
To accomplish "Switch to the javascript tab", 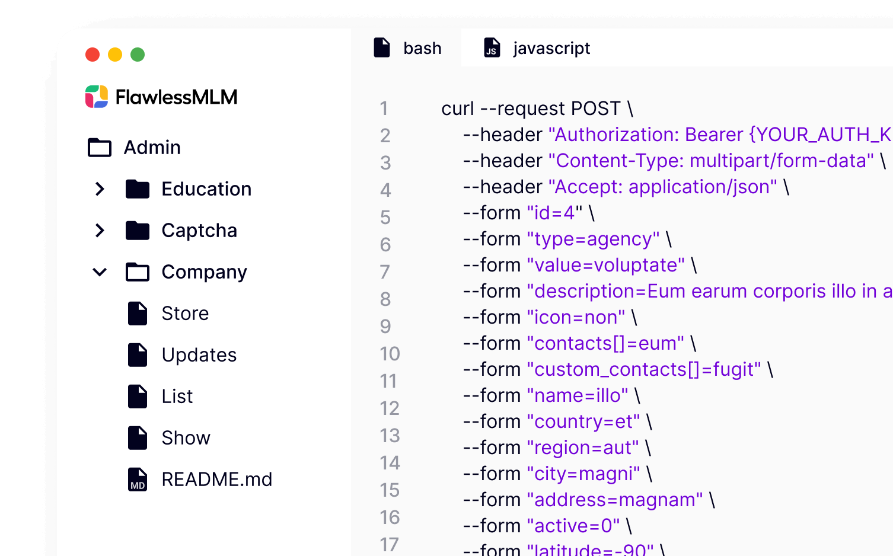I will (551, 48).
